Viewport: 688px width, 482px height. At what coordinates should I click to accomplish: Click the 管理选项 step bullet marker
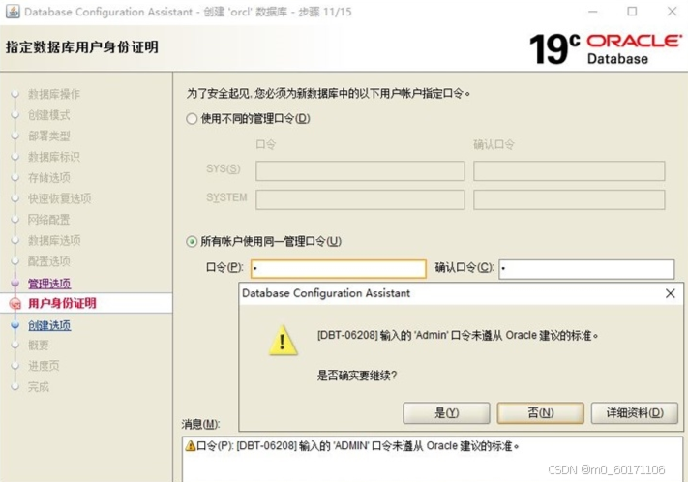coord(15,284)
